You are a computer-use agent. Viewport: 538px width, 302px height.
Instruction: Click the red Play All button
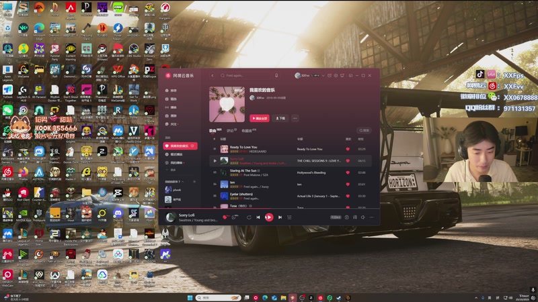pyautogui.click(x=260, y=118)
